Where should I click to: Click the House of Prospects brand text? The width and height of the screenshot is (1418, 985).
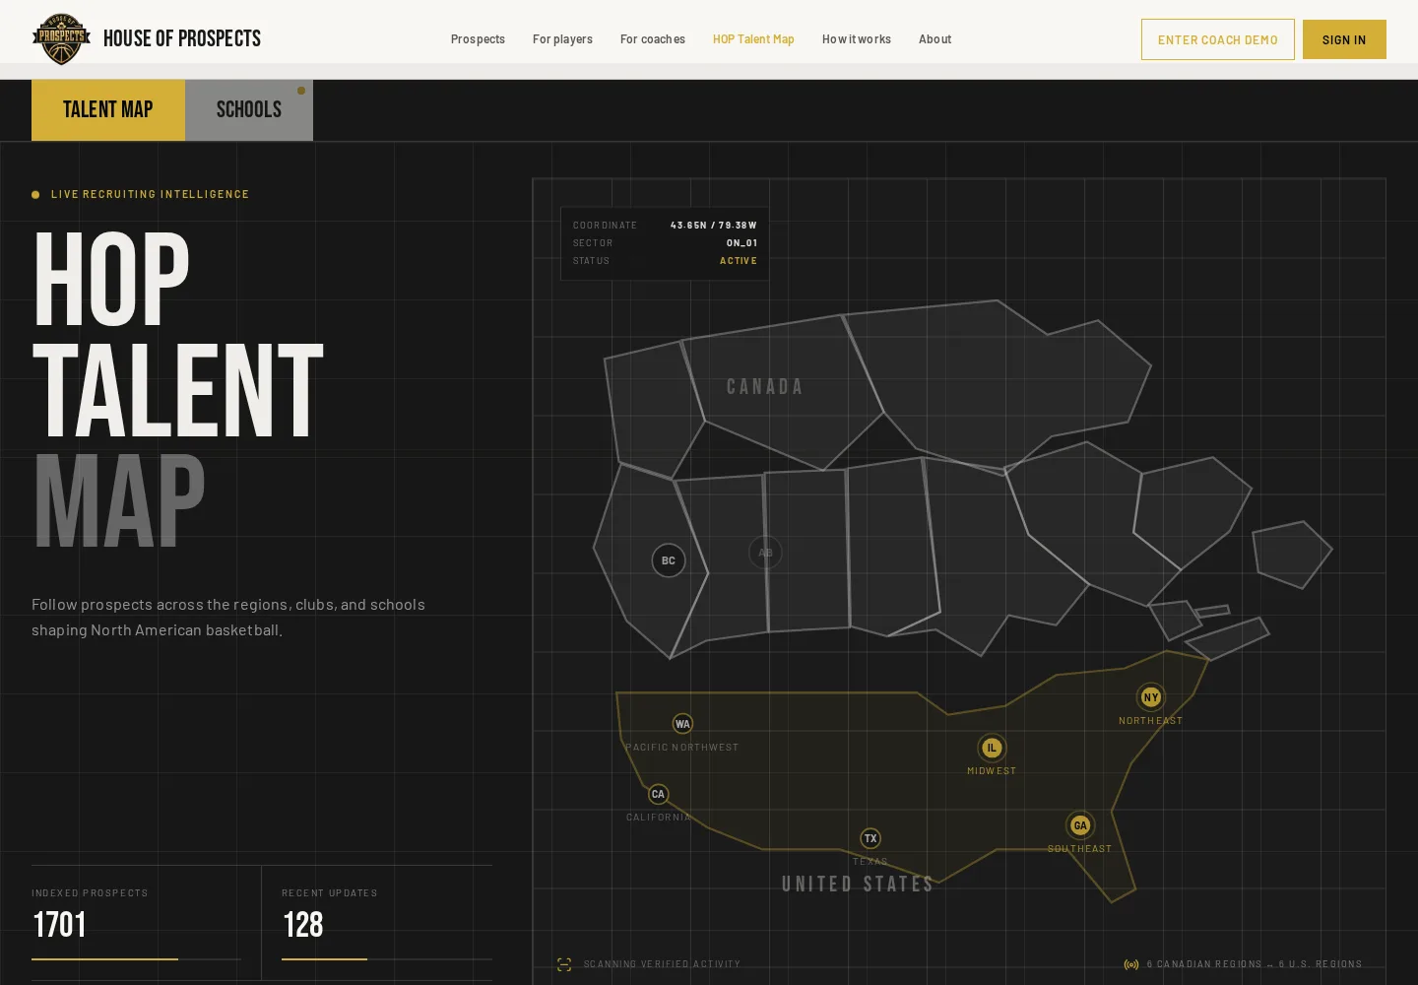click(x=182, y=38)
